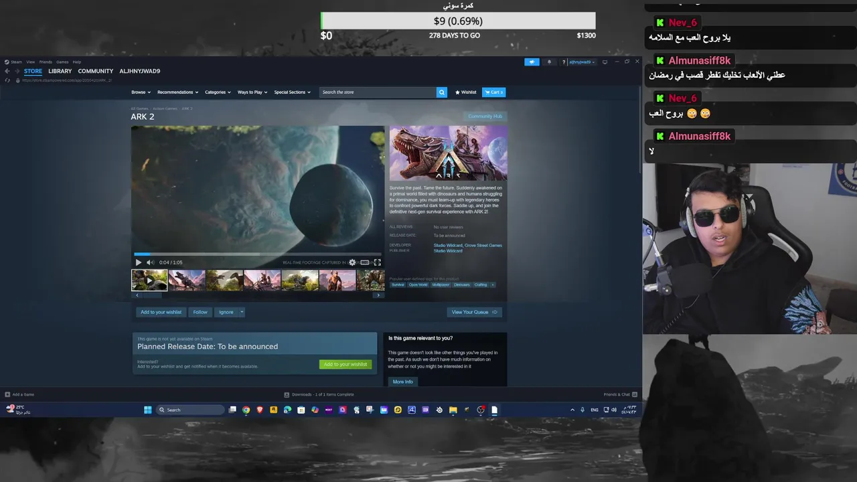The image size is (857, 482).
Task: Expand the Browse store menu
Action: click(x=140, y=92)
